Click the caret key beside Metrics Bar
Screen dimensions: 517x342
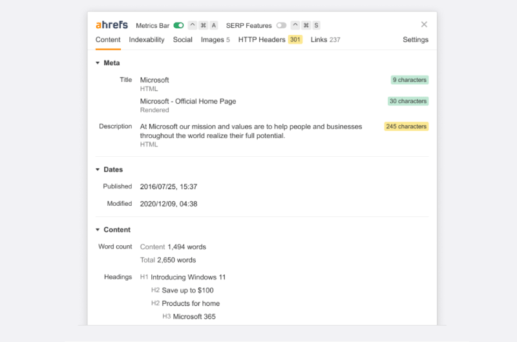[193, 25]
